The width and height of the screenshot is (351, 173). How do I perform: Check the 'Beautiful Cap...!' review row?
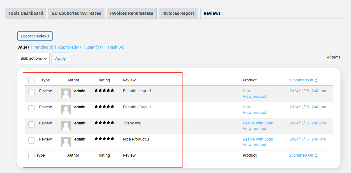31,108
